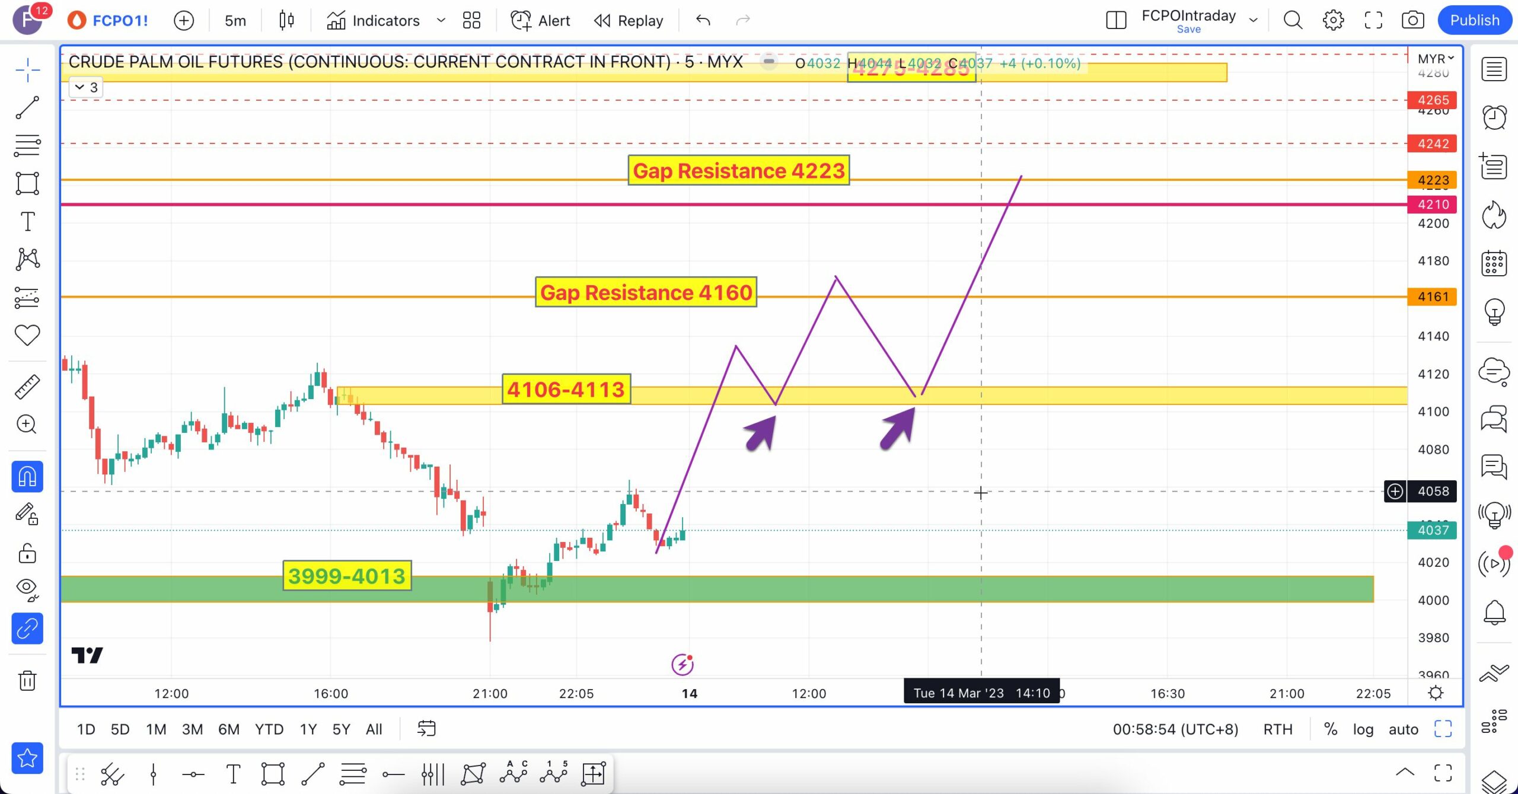The image size is (1518, 794).
Task: Open the text annotation tool
Action: click(x=27, y=221)
